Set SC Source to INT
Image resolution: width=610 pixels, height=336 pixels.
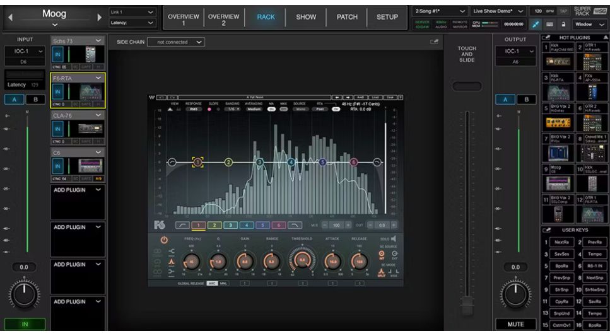(x=382, y=255)
